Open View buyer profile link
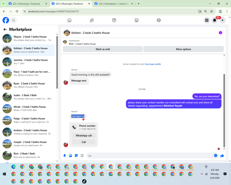This screenshot has width=231, height=185. 152,64
